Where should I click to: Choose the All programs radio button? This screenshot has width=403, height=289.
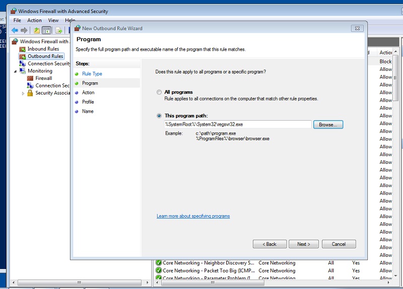159,92
